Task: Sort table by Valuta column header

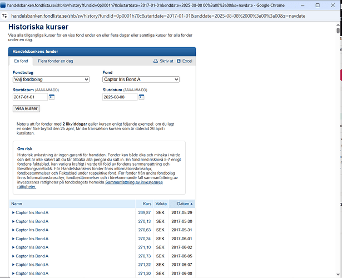Action: [161, 203]
